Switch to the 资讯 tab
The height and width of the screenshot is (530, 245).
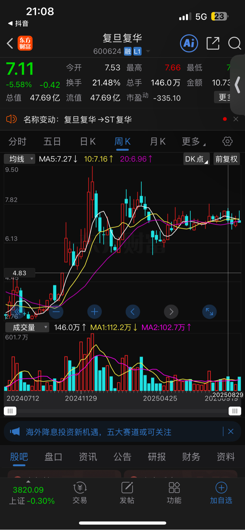[x=88, y=457]
